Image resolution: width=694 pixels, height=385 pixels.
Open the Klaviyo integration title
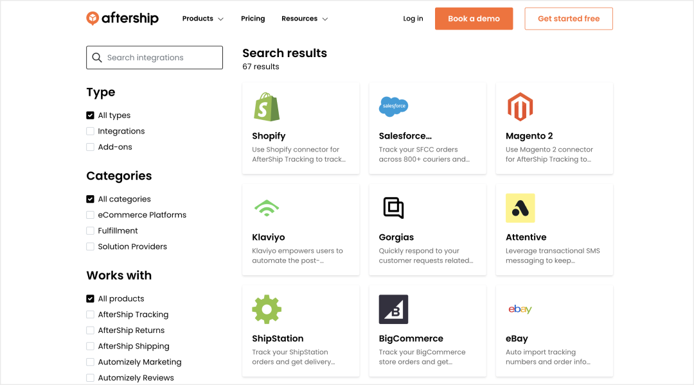click(x=268, y=237)
